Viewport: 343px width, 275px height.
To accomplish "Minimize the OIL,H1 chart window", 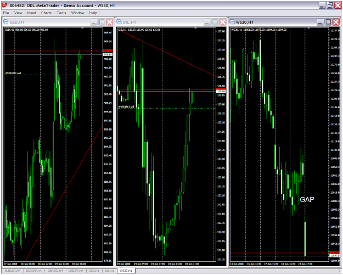I will (207, 22).
